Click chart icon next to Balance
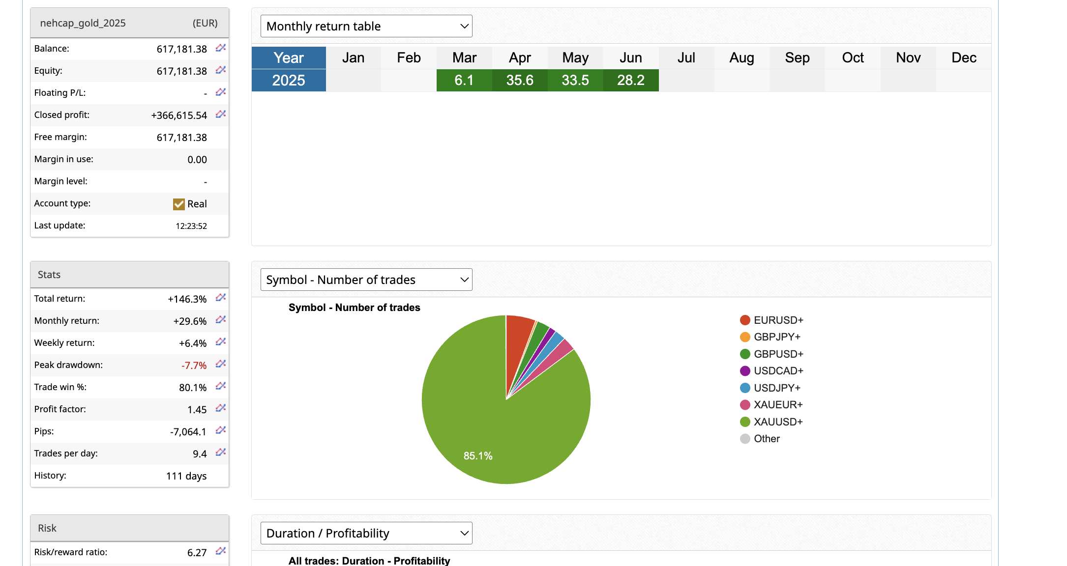The image size is (1067, 566). coord(220,48)
